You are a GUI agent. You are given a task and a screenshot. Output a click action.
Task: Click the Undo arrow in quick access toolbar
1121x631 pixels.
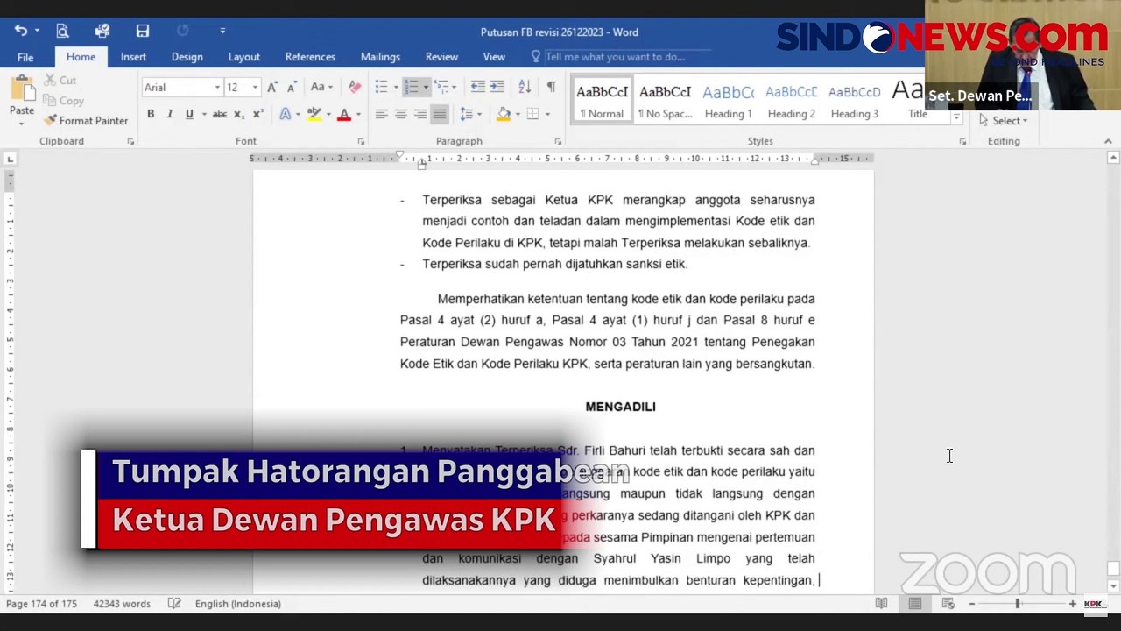coord(20,31)
